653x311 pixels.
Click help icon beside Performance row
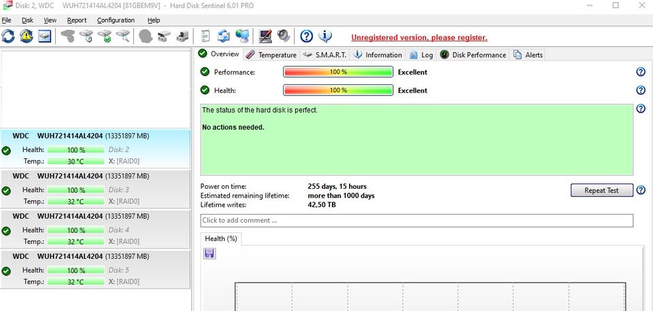click(x=640, y=72)
